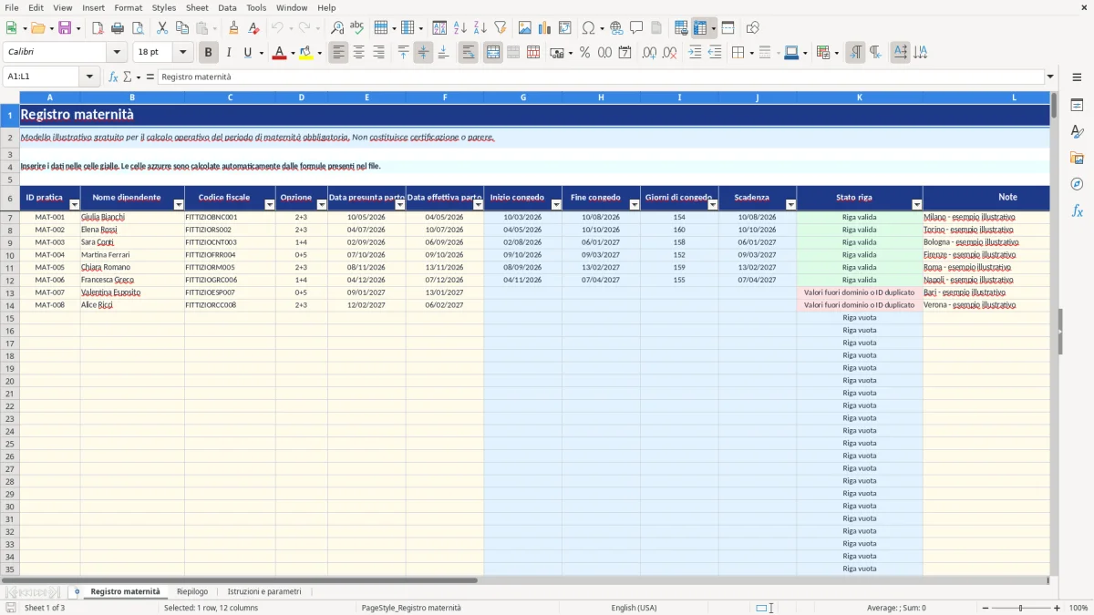Open the Font Size dropdown
1094x615 pixels.
182,53
